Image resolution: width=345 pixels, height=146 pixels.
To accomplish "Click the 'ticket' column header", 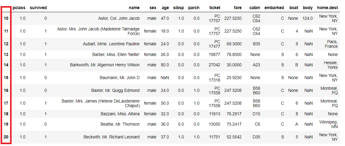I will point(215,8).
